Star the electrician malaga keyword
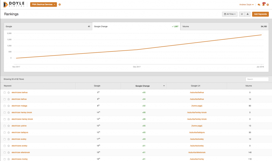 tap(8, 106)
